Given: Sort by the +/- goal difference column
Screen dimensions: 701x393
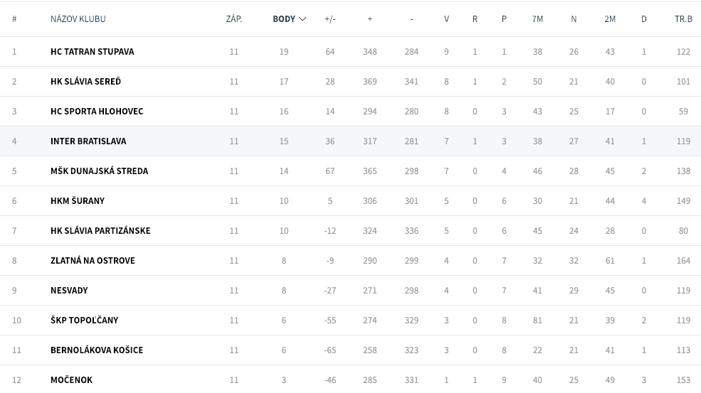Looking at the screenshot, I should 330,18.
